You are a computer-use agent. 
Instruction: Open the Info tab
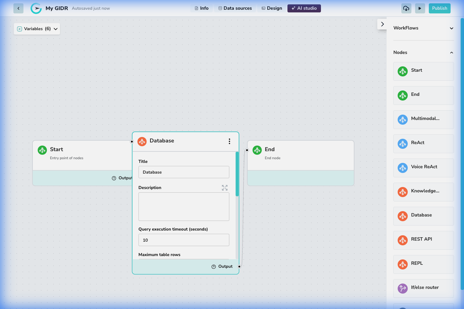[x=202, y=8]
